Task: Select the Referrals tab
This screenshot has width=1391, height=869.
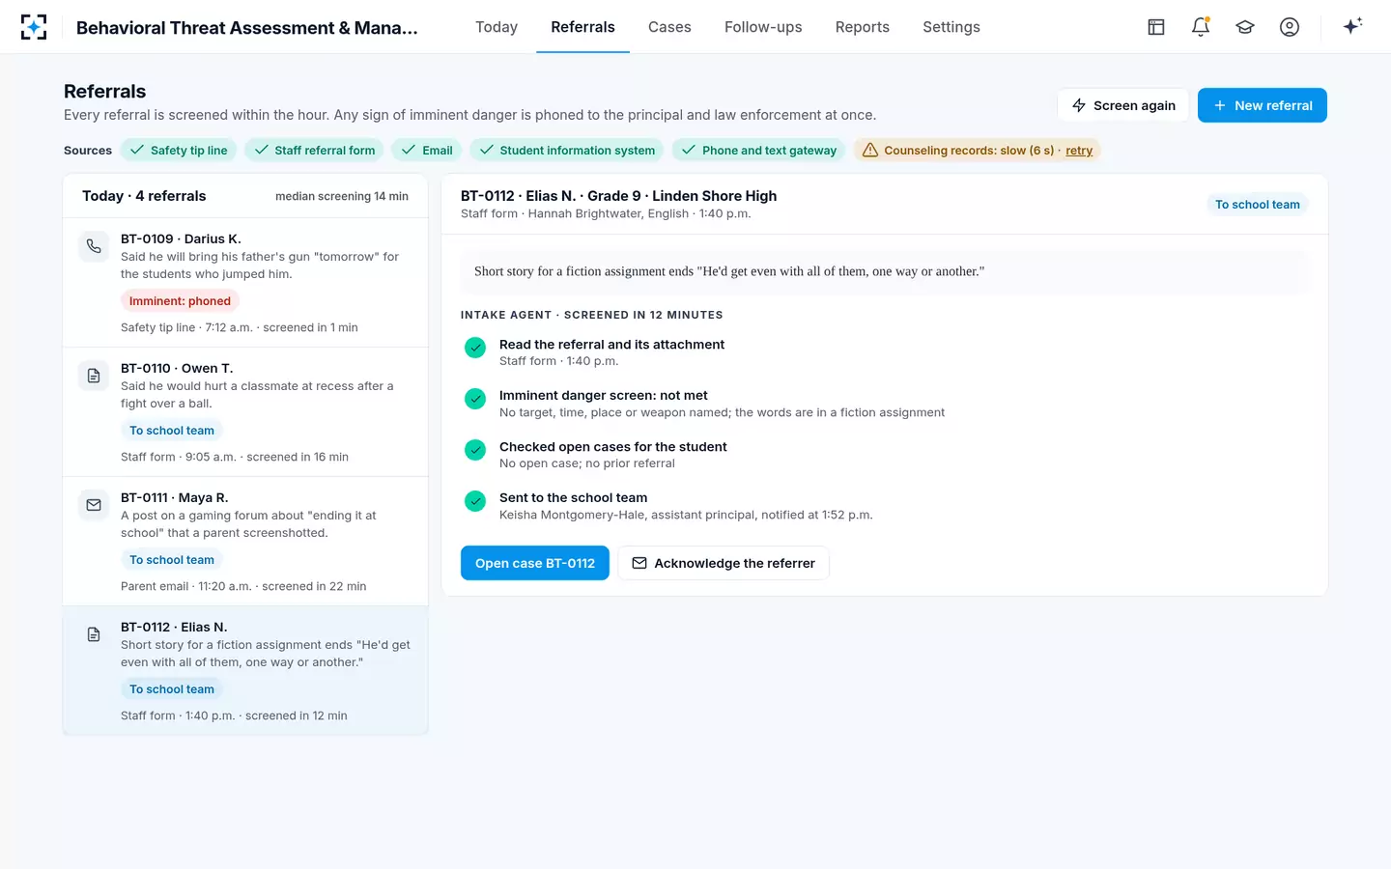Action: point(582,27)
